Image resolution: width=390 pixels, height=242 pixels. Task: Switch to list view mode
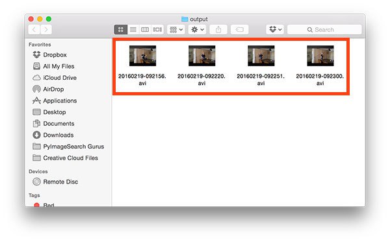(133, 30)
